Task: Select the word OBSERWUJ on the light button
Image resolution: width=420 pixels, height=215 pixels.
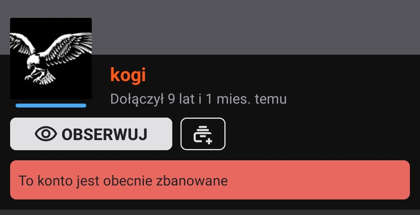Action: (105, 134)
